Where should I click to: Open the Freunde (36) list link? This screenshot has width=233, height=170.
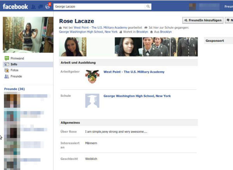coord(14,89)
